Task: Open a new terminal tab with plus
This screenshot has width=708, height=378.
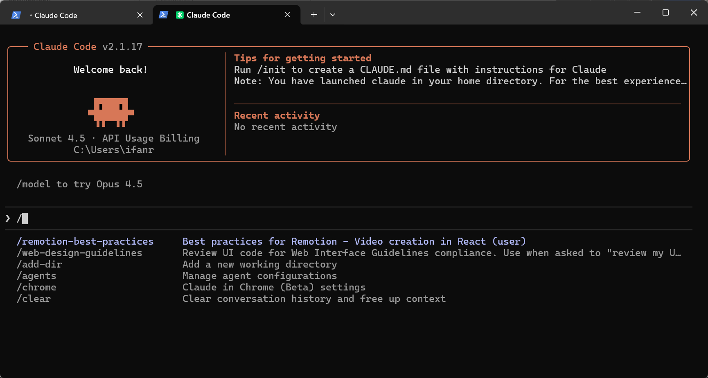Action: 314,15
